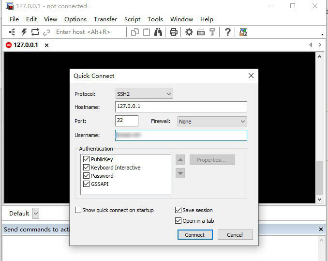328x261 pixels.
Task: Click the Public Key Assistant key icon
Action: click(212, 32)
